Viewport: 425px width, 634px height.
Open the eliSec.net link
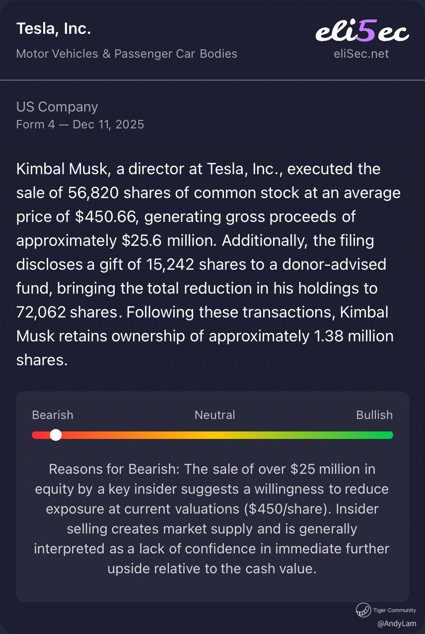point(361,54)
